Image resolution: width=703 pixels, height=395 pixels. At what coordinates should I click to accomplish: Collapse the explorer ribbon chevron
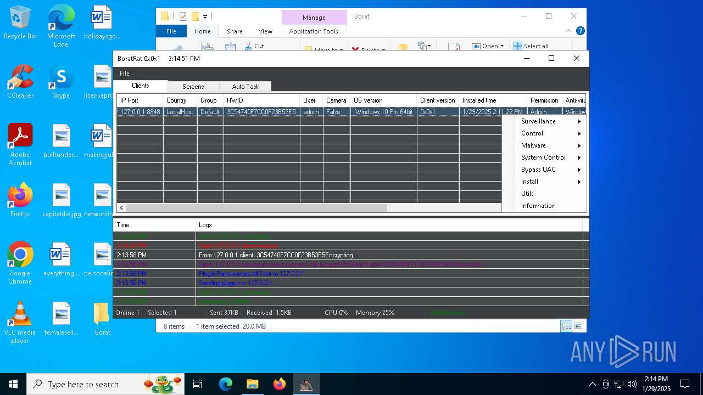point(568,31)
